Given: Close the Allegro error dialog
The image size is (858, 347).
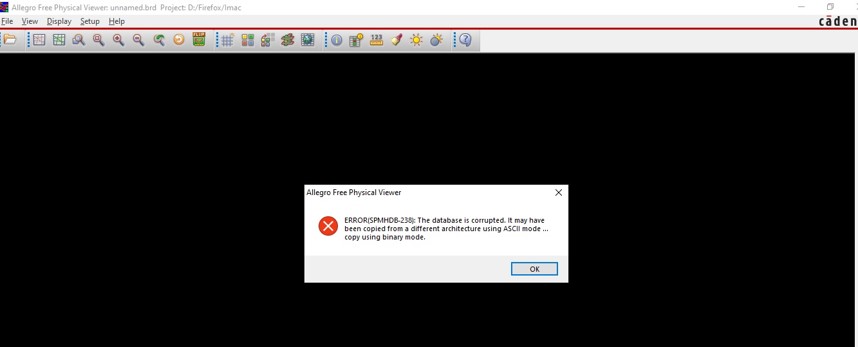Looking at the screenshot, I should [x=559, y=192].
